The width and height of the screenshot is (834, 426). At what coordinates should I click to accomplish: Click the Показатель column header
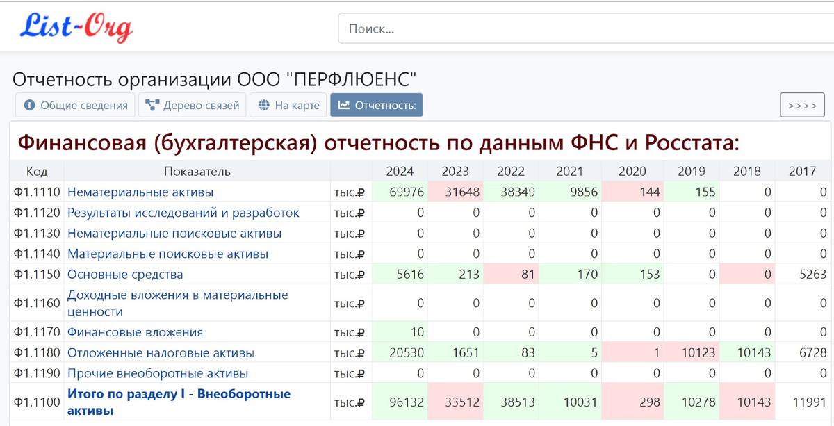point(197,172)
